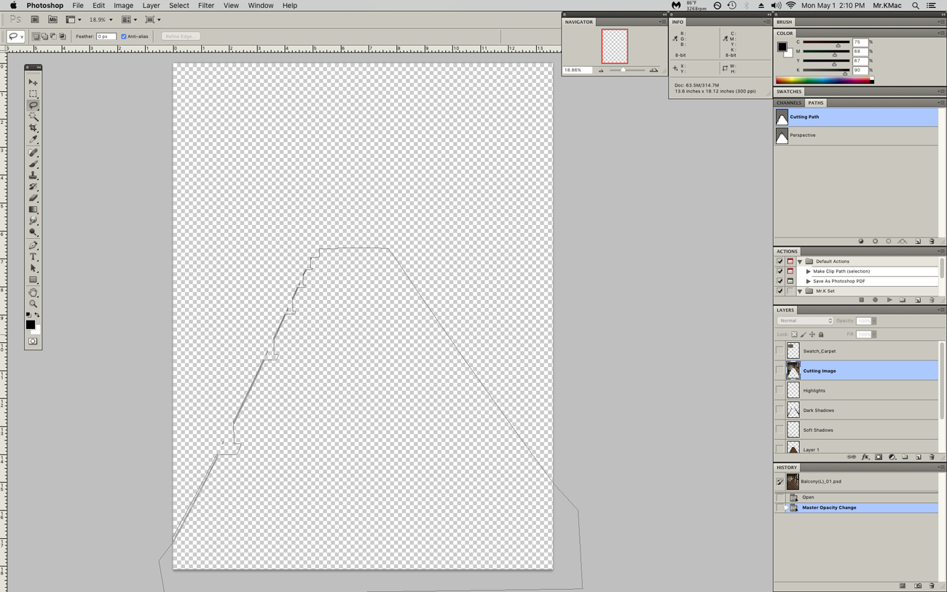Launch Adobe Bridge from the Br icon
This screenshot has height=592, width=947.
pos(34,20)
